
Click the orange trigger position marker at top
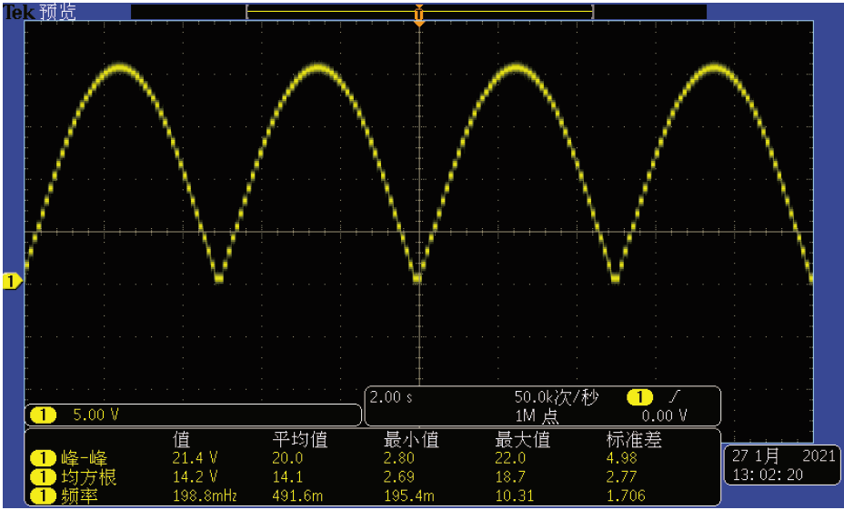418,15
